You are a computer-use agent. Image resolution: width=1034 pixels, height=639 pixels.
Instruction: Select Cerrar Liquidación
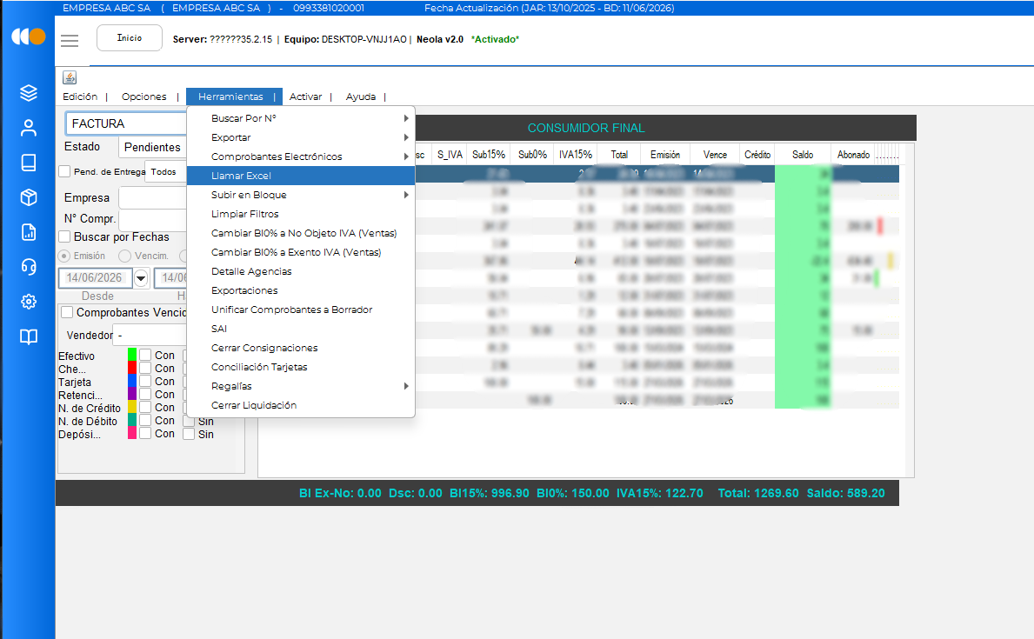point(301,405)
